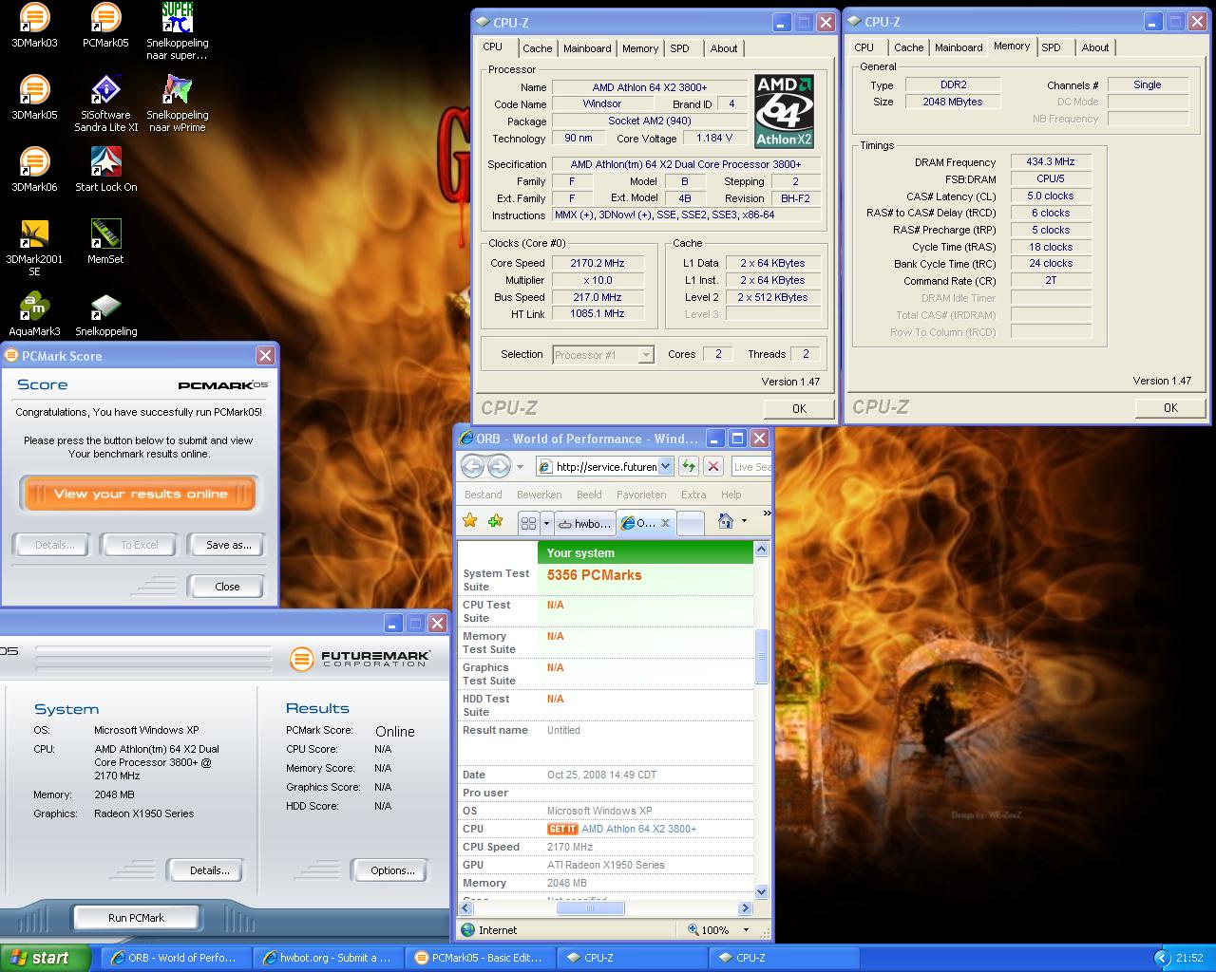Open the wPrime desktop shortcut
Screen dimensions: 1216x972
click(x=177, y=103)
